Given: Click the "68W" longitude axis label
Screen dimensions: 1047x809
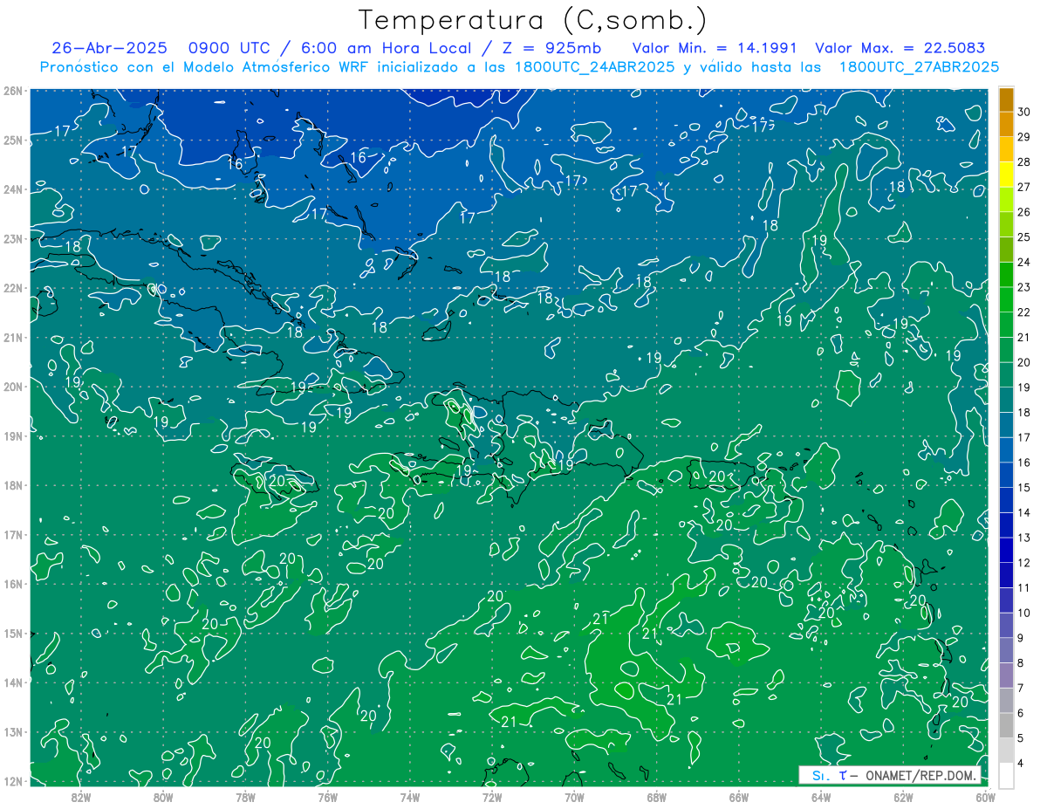Looking at the screenshot, I should (657, 797).
